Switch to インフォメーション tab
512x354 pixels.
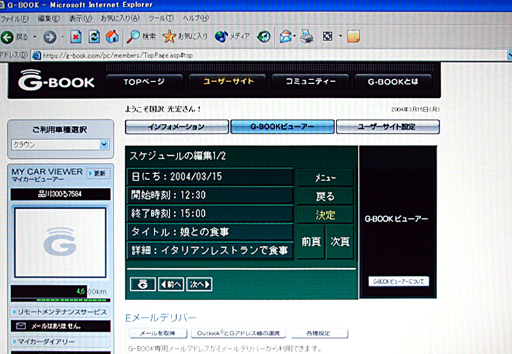(177, 127)
